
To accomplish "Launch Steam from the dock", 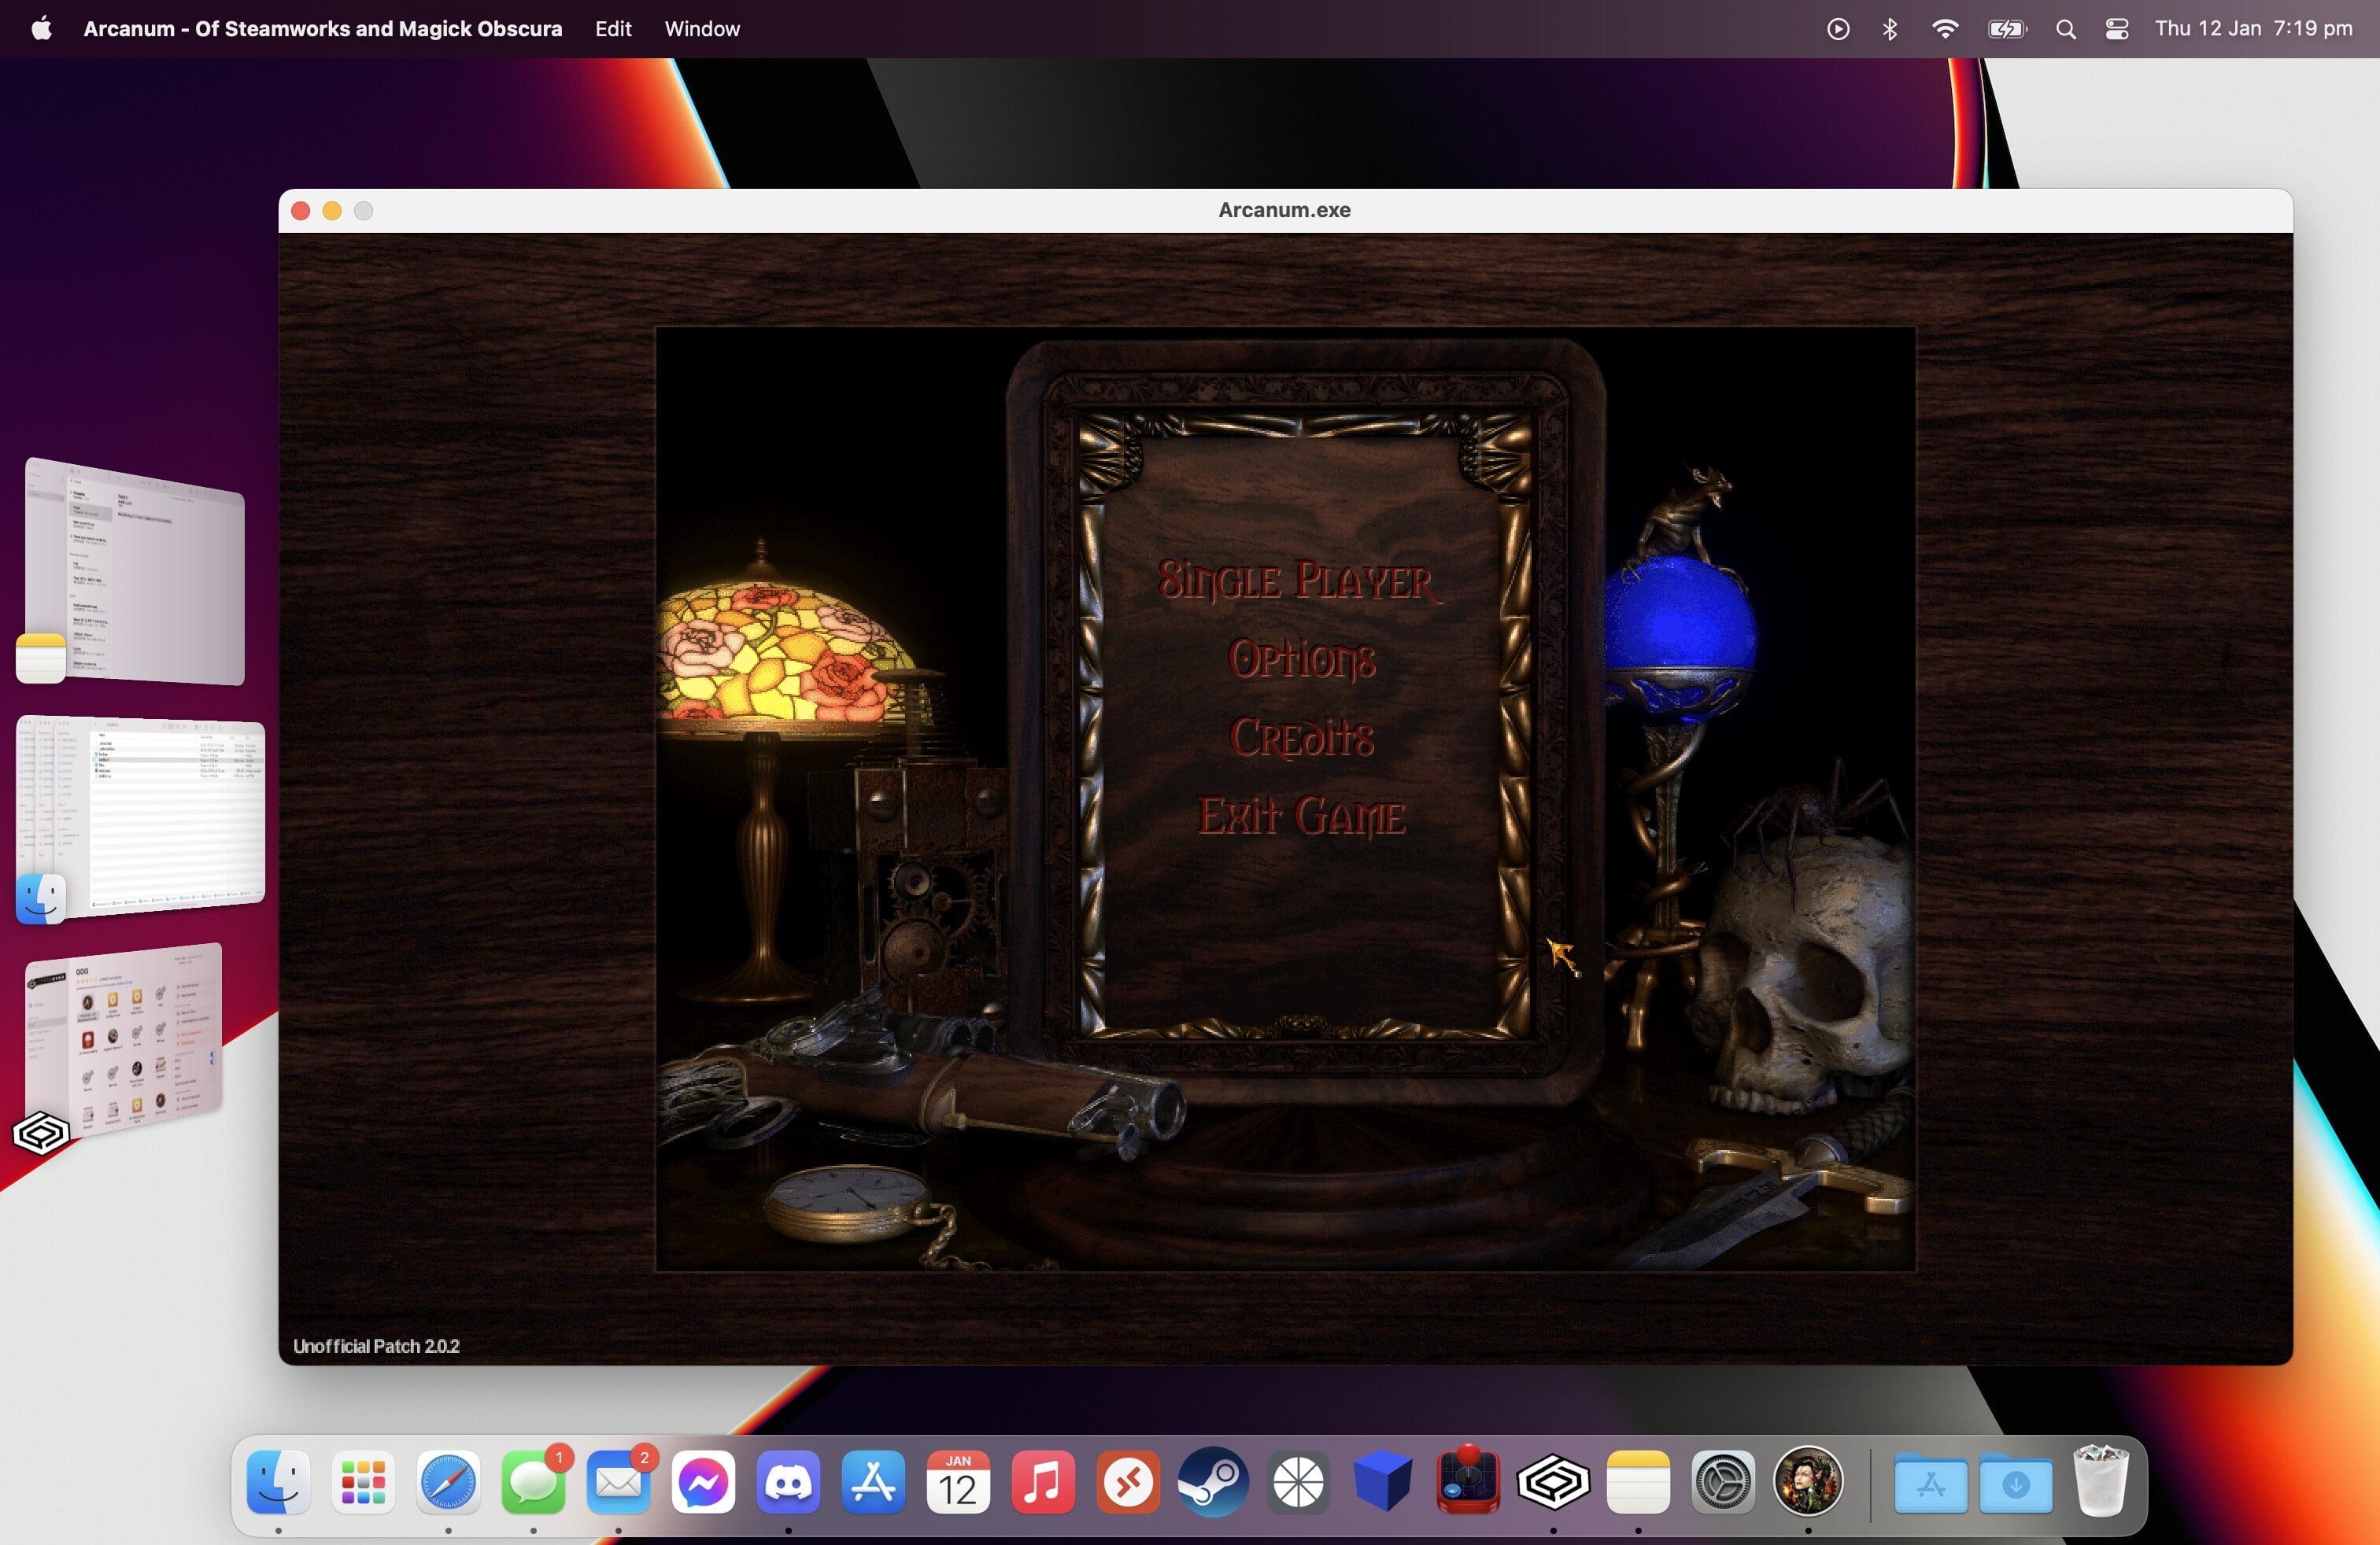I will [1213, 1482].
